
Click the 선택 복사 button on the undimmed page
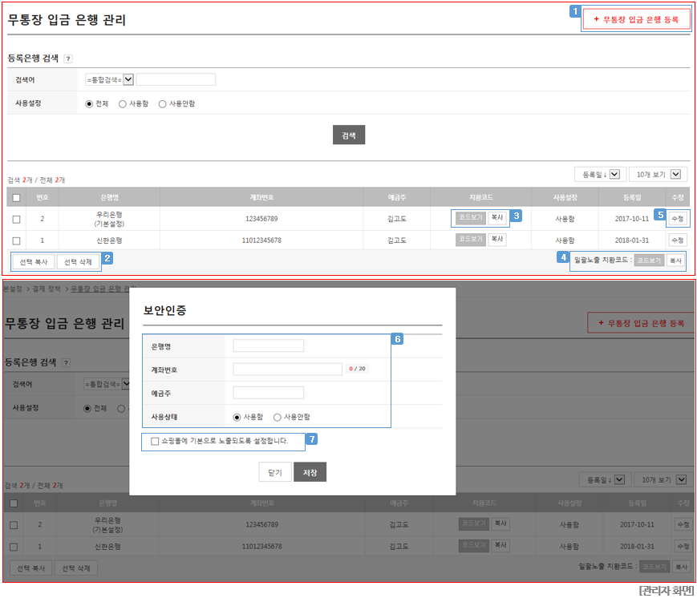tap(34, 261)
